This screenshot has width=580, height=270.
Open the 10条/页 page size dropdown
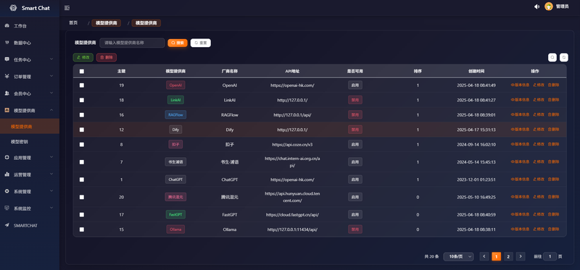[458, 256]
